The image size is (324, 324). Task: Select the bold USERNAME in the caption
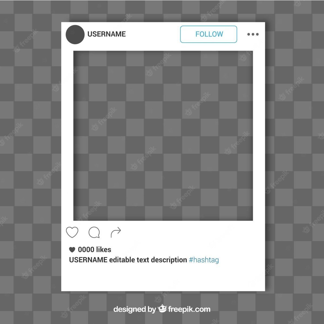tap(88, 260)
